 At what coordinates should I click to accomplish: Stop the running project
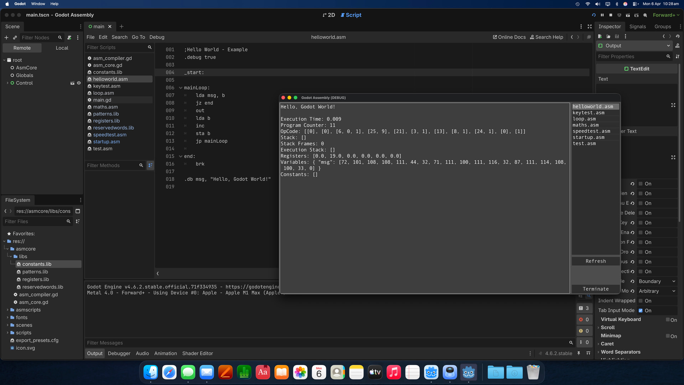[611, 15]
